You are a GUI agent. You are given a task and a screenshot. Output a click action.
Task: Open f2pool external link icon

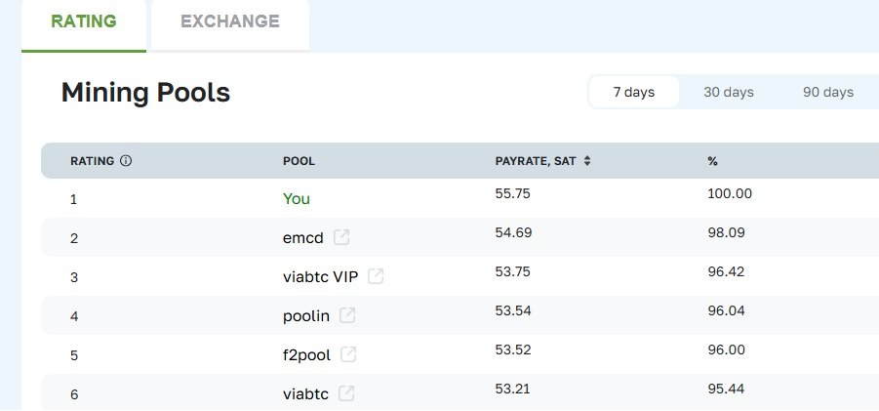[x=348, y=354]
